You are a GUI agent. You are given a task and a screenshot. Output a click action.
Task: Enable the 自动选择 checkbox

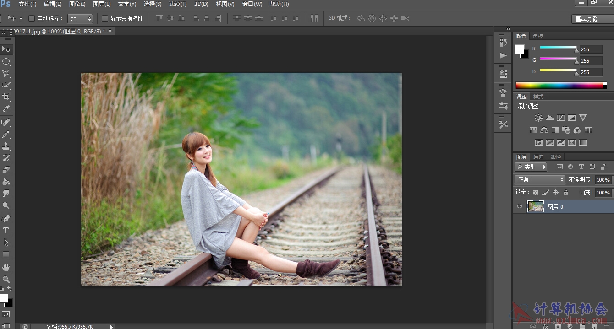tap(32, 18)
